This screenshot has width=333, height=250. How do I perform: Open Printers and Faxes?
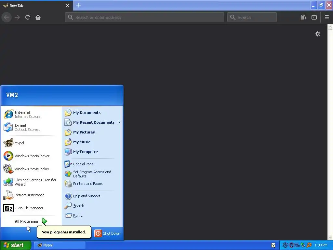click(x=93, y=184)
